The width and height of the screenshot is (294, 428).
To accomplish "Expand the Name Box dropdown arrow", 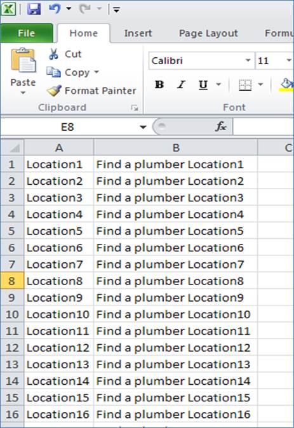I will [143, 127].
